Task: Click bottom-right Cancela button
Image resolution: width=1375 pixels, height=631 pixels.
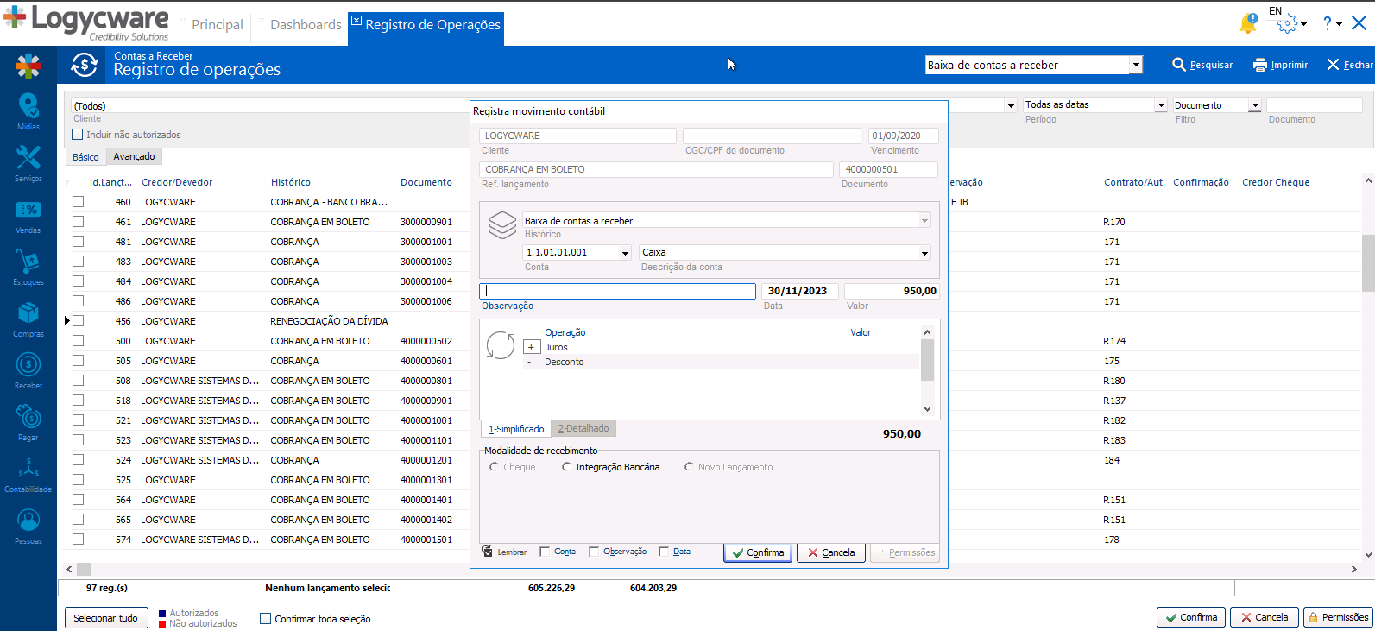Action: click(x=1265, y=617)
